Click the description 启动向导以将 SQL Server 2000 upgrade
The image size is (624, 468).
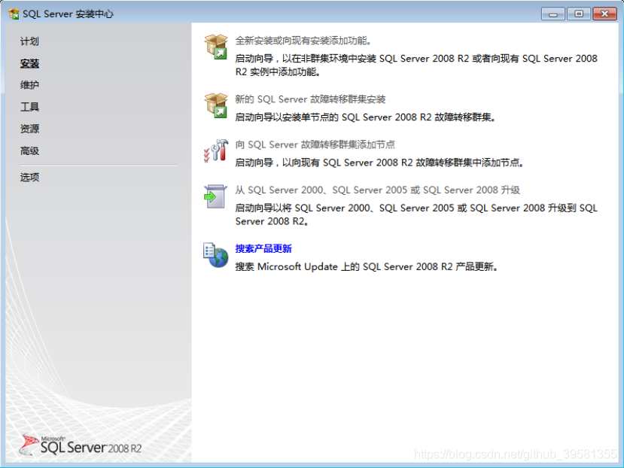pos(416,214)
